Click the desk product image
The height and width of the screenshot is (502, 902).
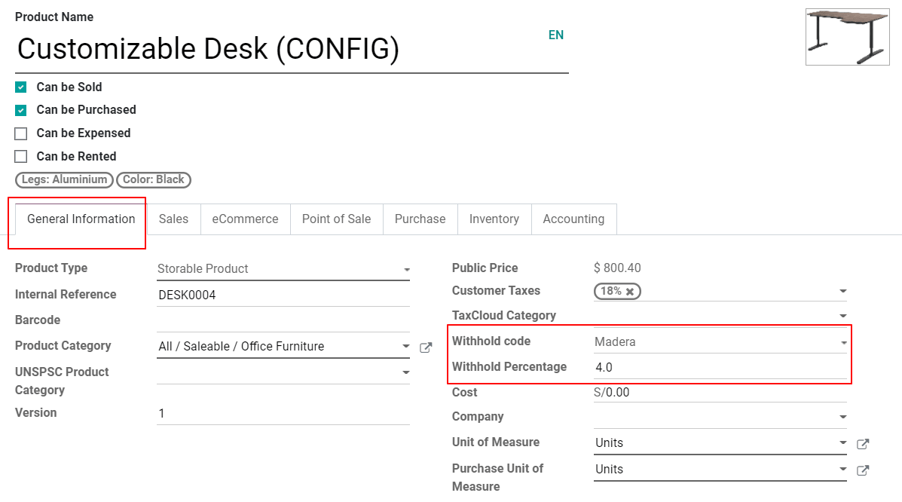pyautogui.click(x=847, y=37)
